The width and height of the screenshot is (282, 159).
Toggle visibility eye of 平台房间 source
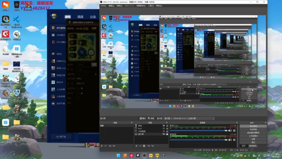164,131
